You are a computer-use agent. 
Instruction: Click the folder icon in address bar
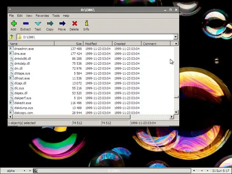19,37
